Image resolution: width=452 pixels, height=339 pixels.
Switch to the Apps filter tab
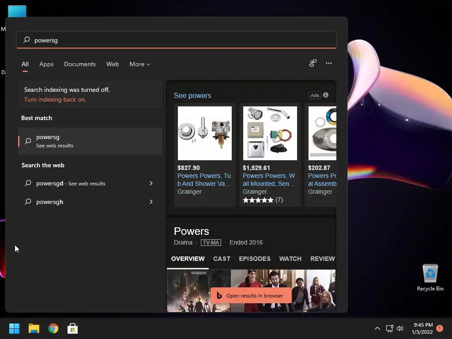tap(46, 64)
